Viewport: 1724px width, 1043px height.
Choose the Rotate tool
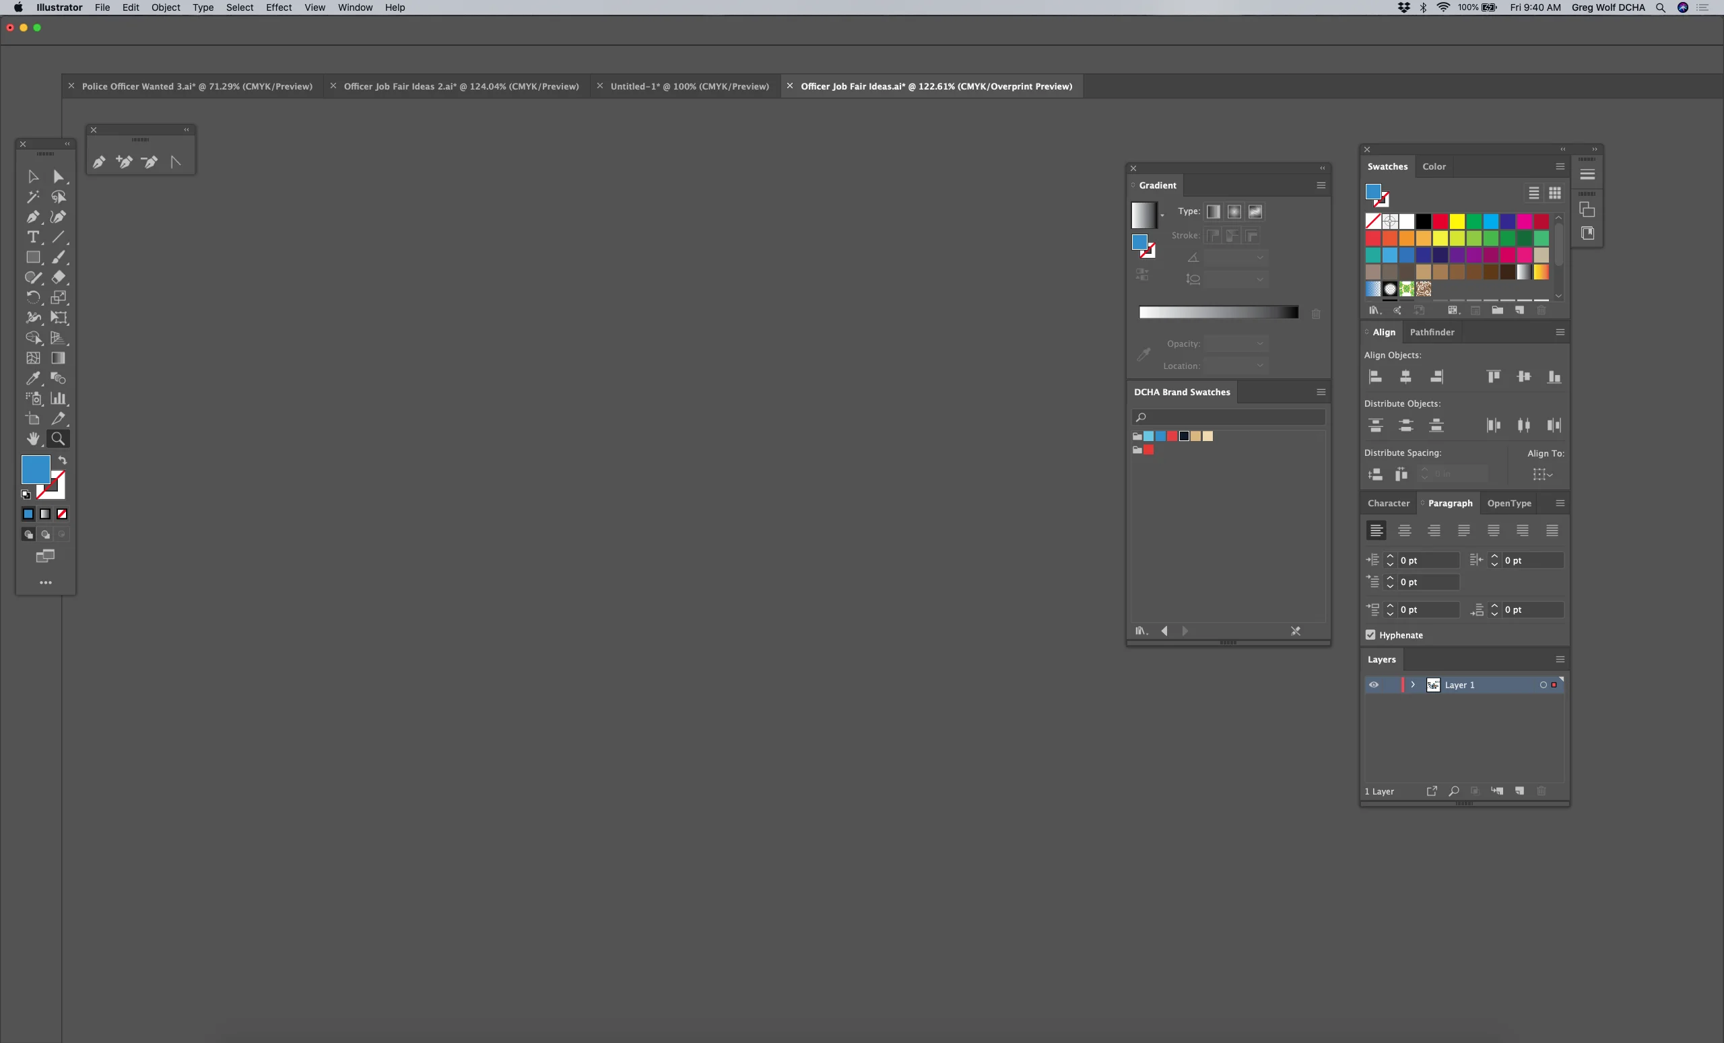click(x=33, y=298)
